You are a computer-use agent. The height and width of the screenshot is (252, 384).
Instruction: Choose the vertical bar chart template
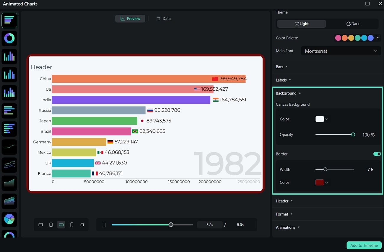(9, 56)
